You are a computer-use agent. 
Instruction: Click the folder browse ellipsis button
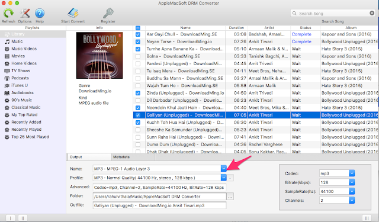coord(230,197)
